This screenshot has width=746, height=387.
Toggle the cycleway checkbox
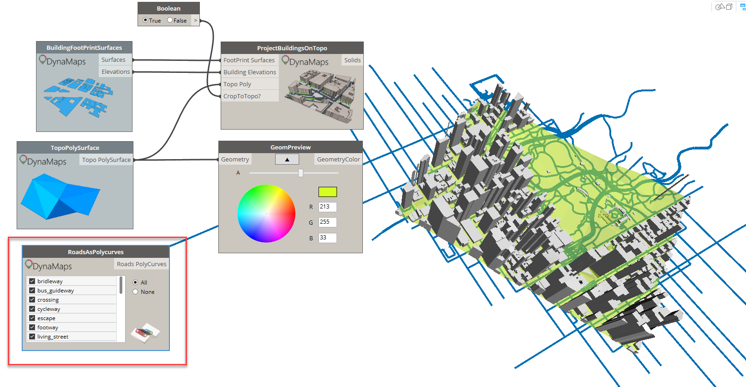pos(32,309)
